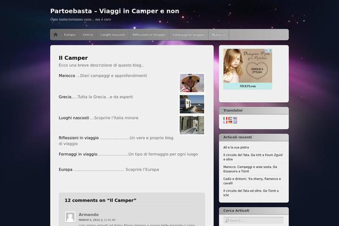The height and width of the screenshot is (226, 339).
Task: Click the Grecia seaside thumbnail
Action: coord(192,104)
